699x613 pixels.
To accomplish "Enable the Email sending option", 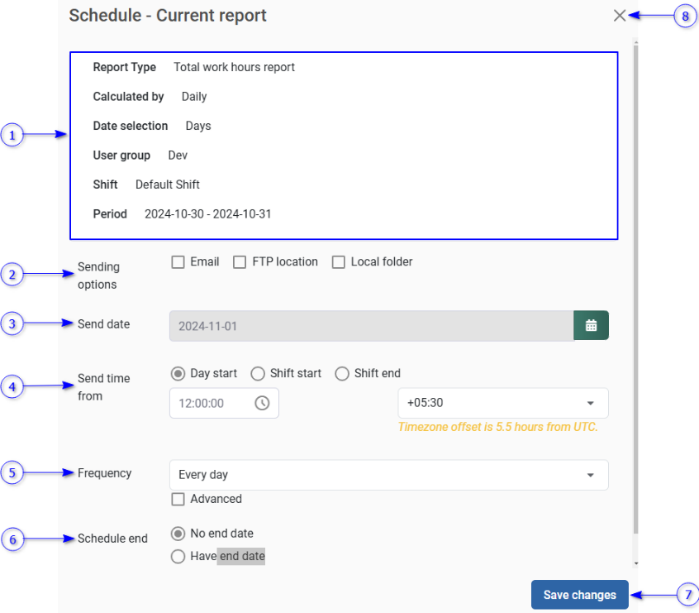I will [x=178, y=262].
